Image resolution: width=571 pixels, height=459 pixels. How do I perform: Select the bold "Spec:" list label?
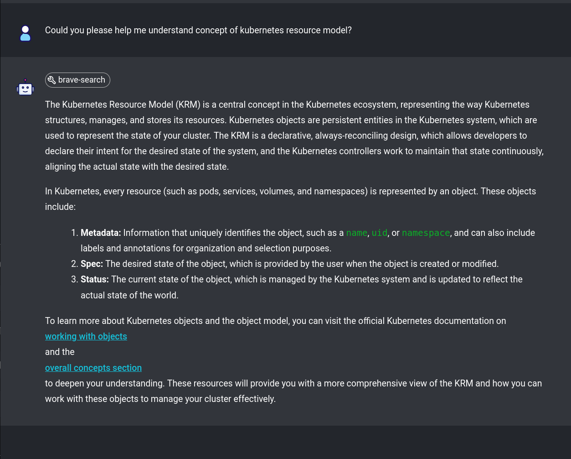(x=92, y=264)
